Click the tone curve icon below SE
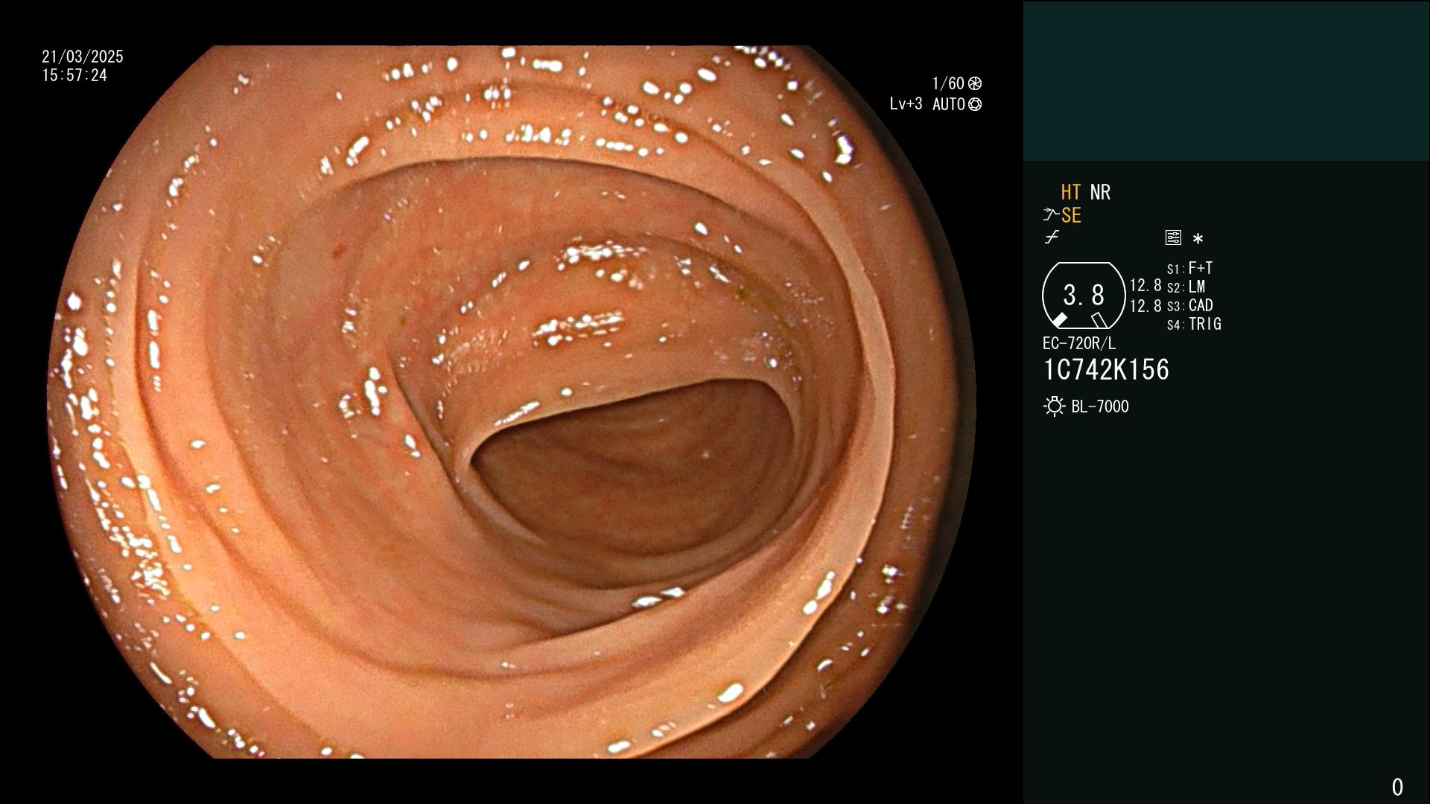 point(1052,237)
